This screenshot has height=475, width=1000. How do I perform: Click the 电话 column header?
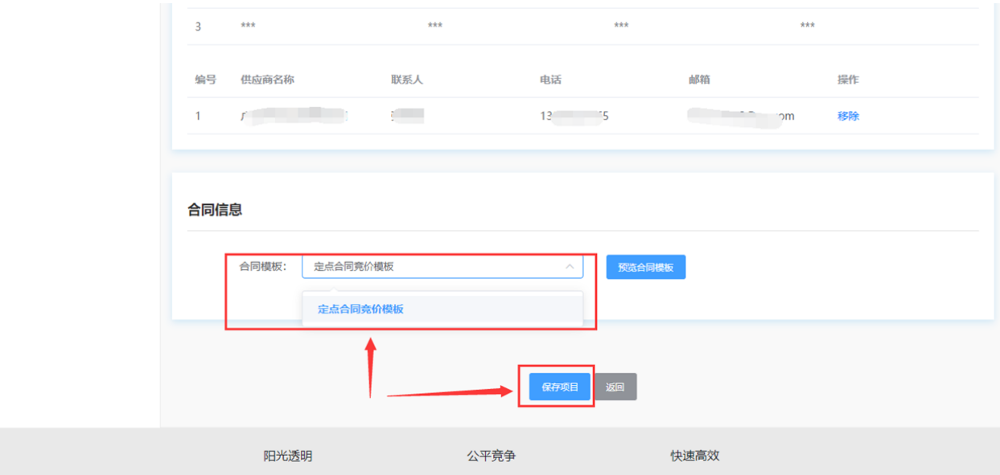coord(550,80)
